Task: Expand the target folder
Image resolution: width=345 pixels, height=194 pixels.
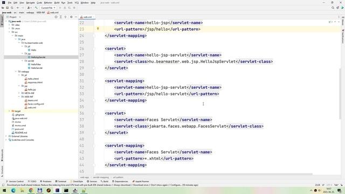Action: [x=9, y=111]
